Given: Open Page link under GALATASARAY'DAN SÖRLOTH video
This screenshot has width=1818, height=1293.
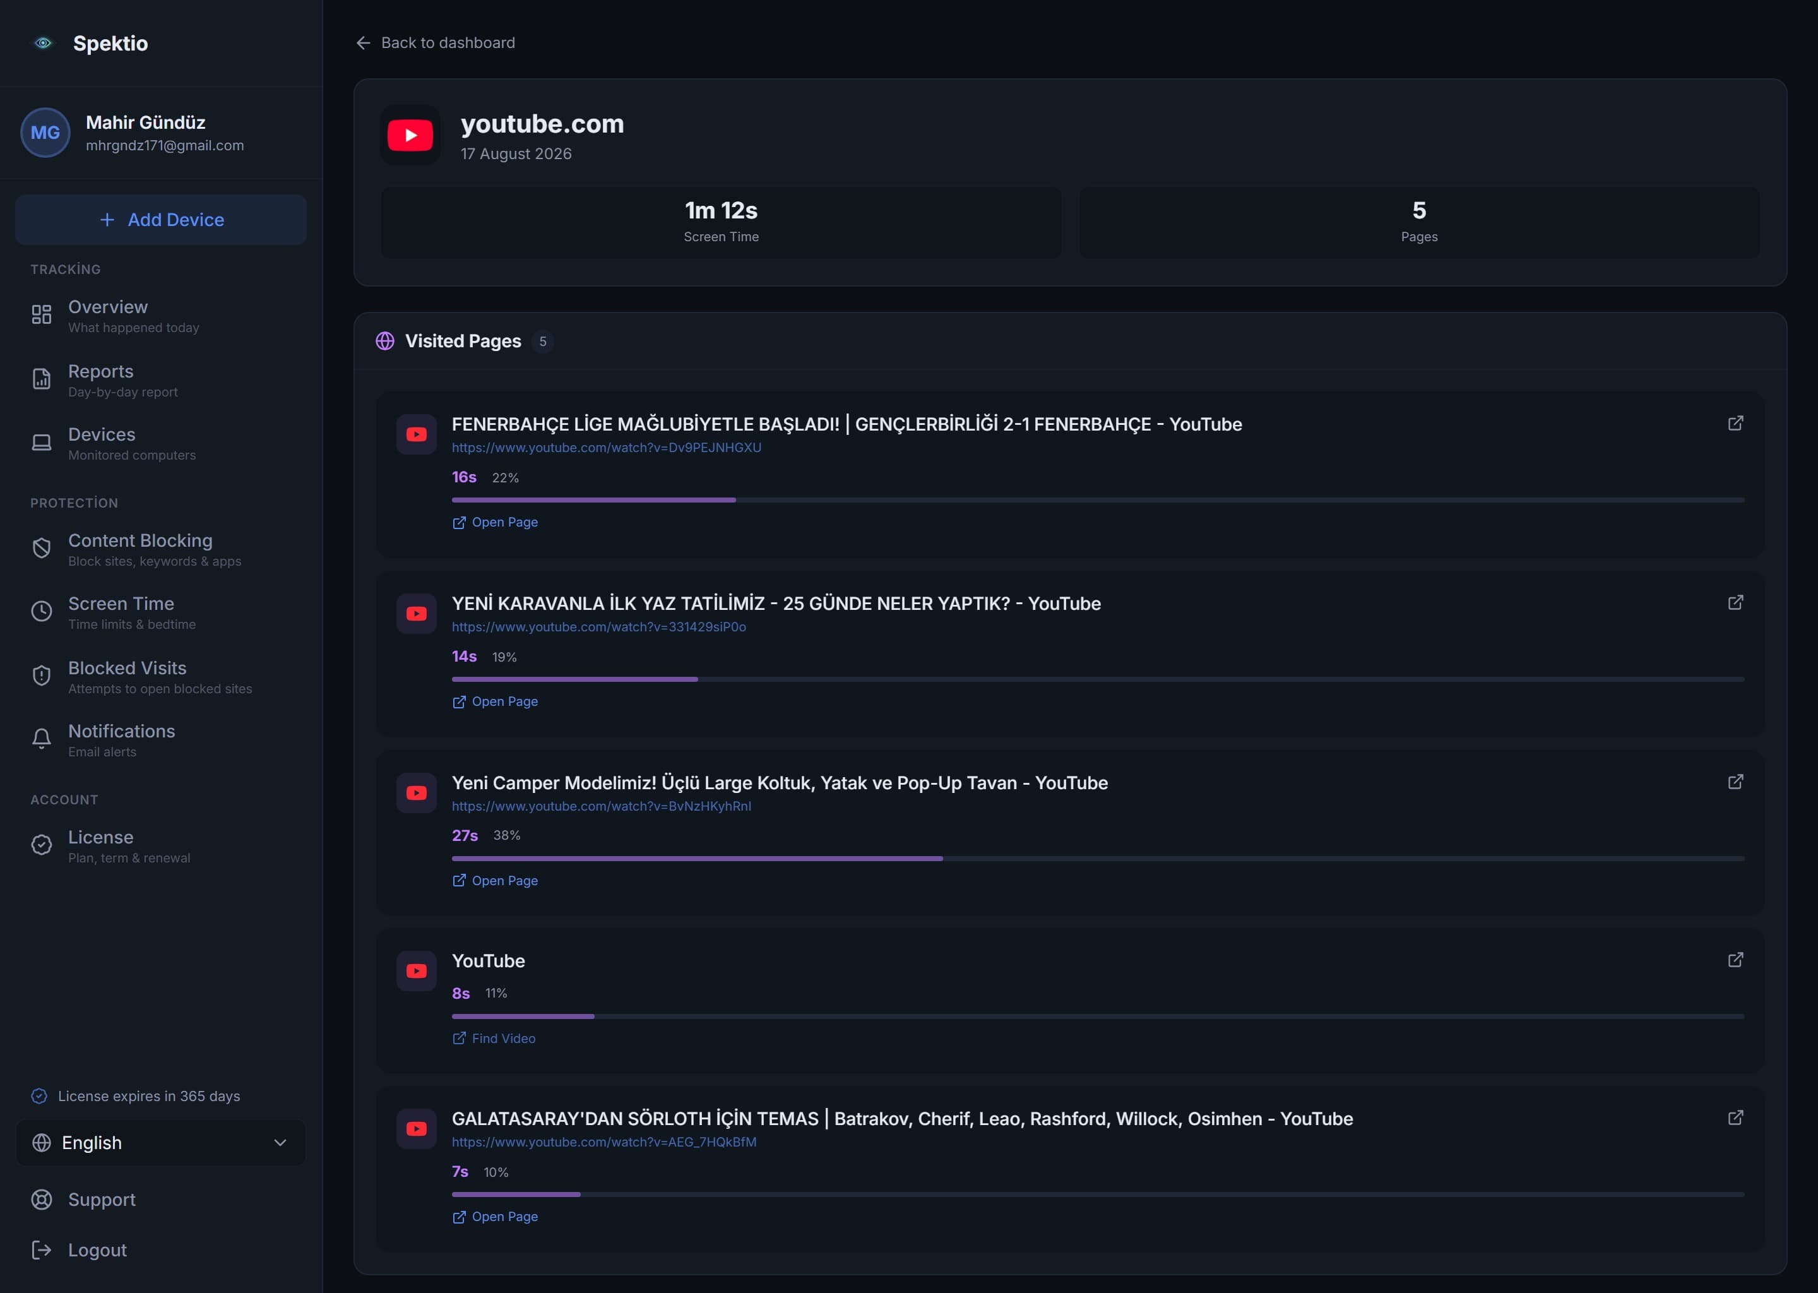Looking at the screenshot, I should point(495,1217).
